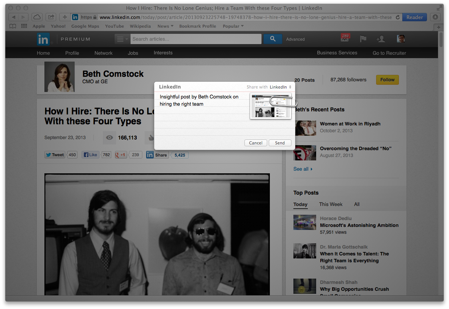Click Beth Comstock's profile photo

60,77
